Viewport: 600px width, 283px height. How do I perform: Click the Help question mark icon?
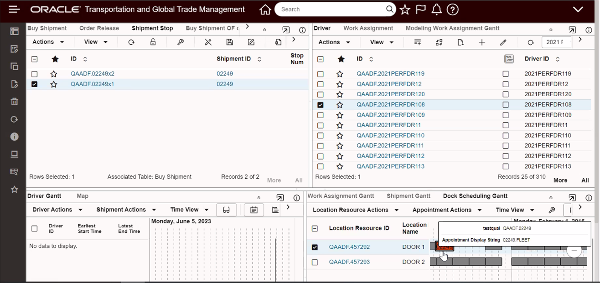452,10
